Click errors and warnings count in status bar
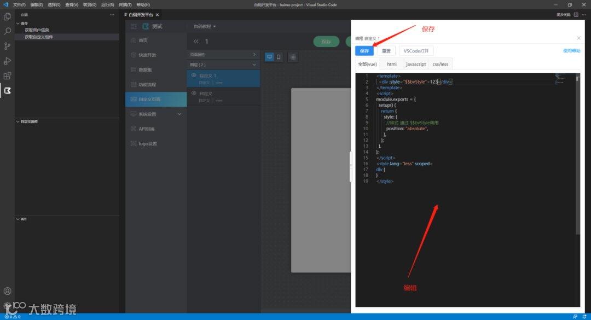The image size is (591, 320). click(13, 317)
